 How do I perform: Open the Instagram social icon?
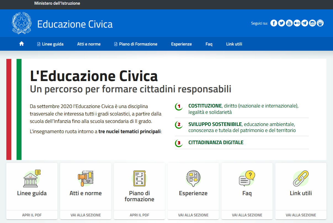[x=312, y=23]
